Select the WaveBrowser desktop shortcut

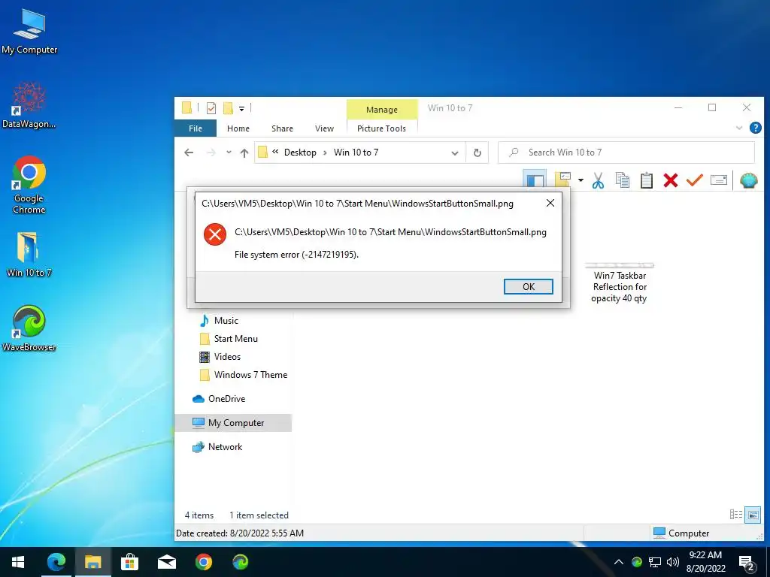[29, 329]
